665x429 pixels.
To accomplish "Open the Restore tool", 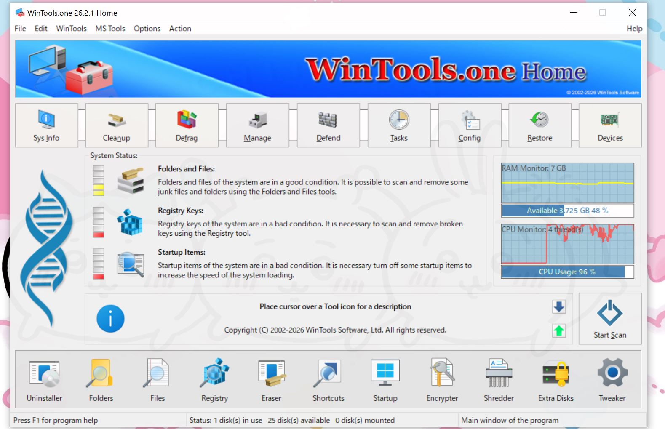I will point(540,125).
